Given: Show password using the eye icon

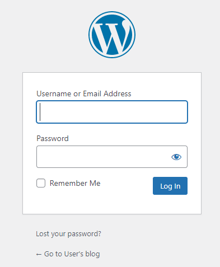Looking at the screenshot, I should pyautogui.click(x=176, y=157).
